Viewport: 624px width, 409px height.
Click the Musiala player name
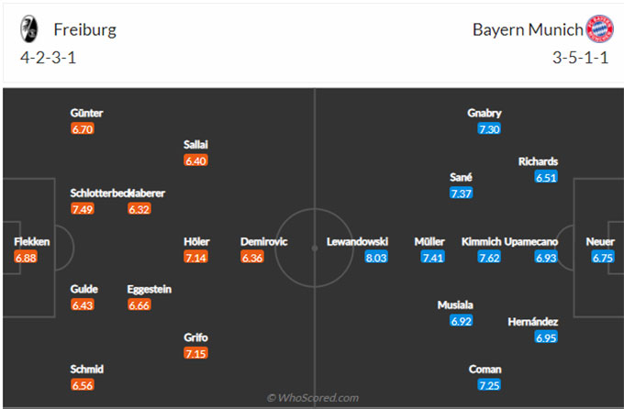click(x=455, y=305)
